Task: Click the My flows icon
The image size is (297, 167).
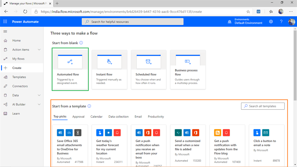Action: 6,59
